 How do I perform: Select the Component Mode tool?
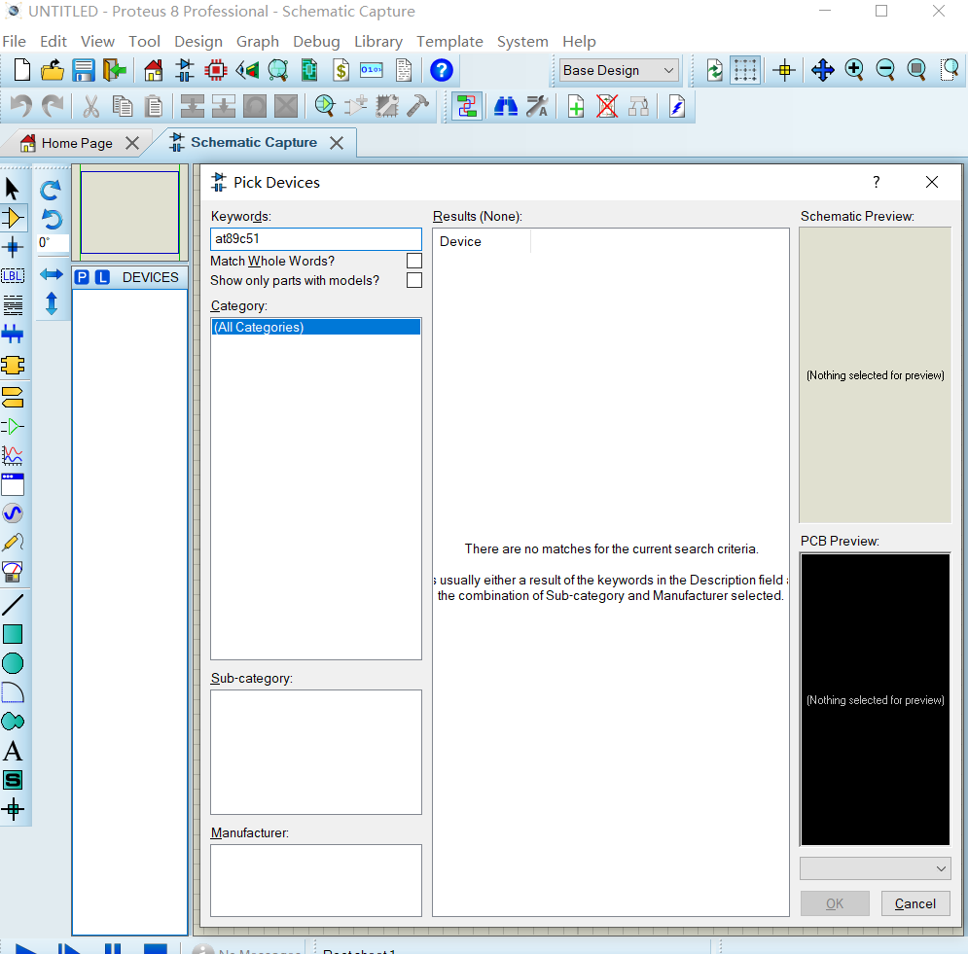(x=13, y=218)
